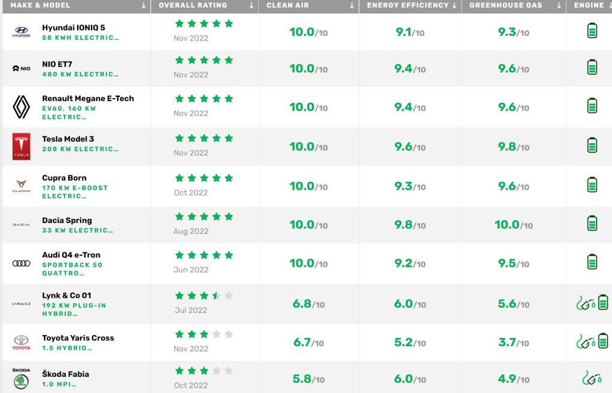Open the Cupra brand logo

tap(21, 187)
